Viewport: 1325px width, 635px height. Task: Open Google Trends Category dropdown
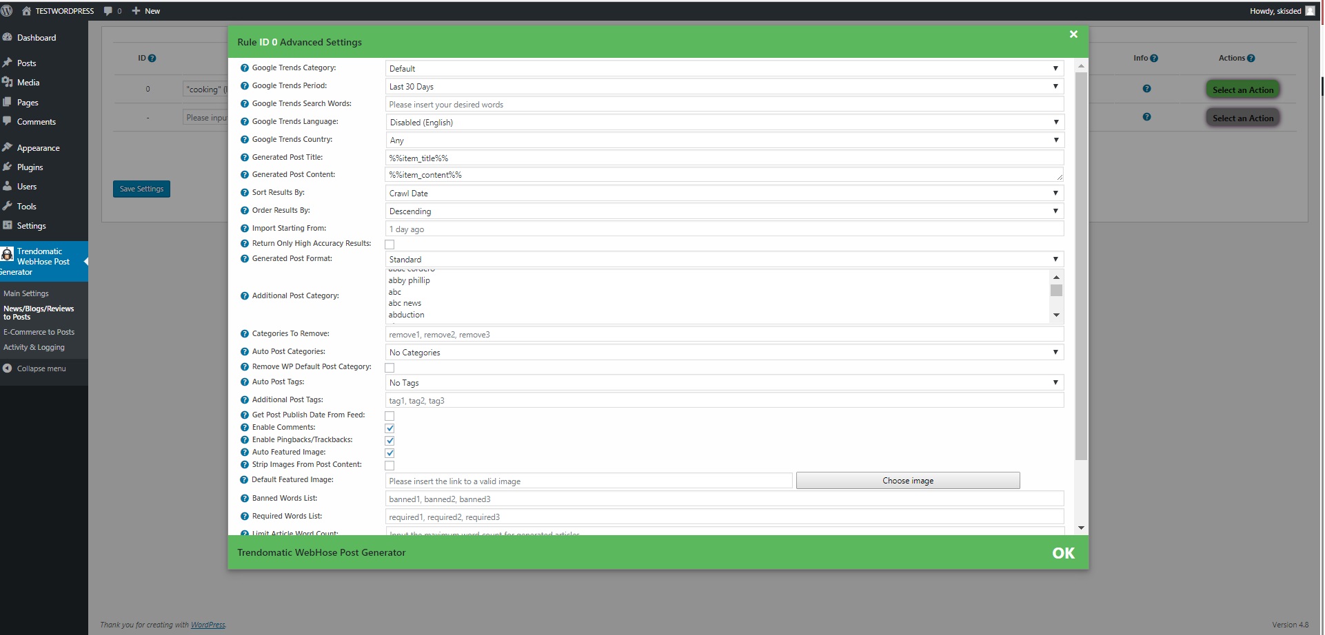coord(725,69)
